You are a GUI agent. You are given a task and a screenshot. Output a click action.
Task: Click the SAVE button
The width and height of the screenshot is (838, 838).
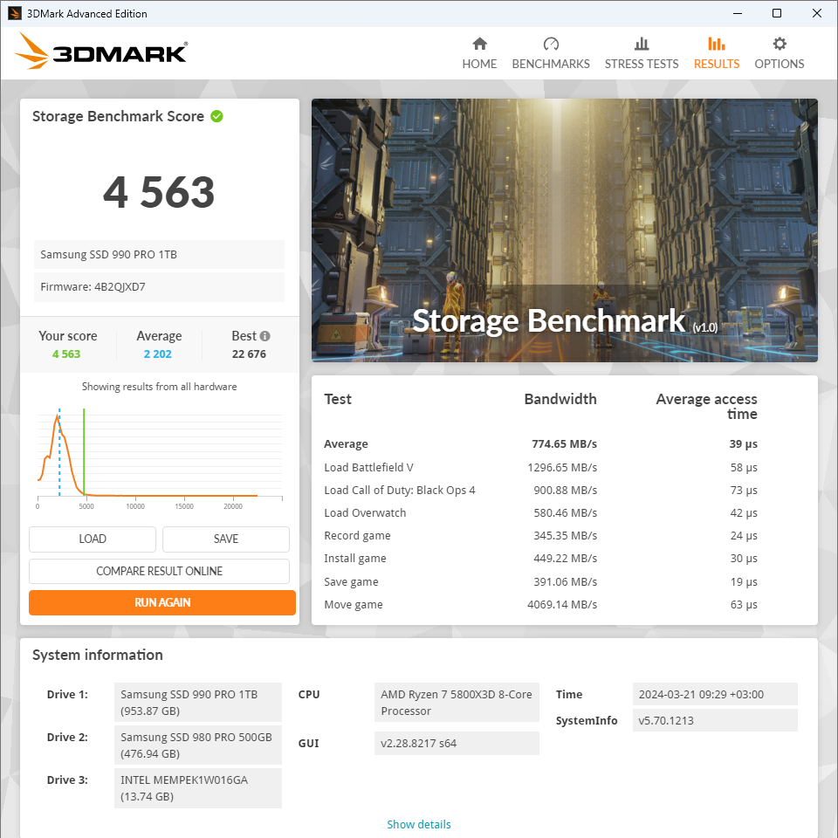pos(225,539)
